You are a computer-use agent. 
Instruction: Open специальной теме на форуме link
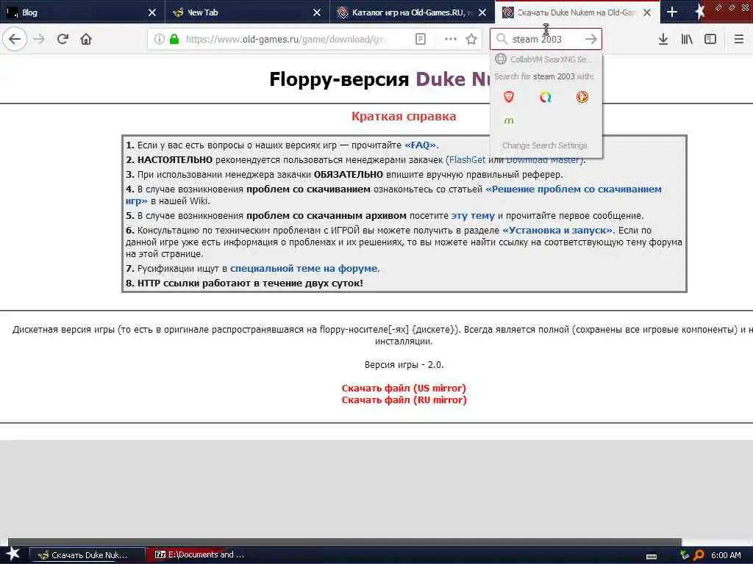304,269
